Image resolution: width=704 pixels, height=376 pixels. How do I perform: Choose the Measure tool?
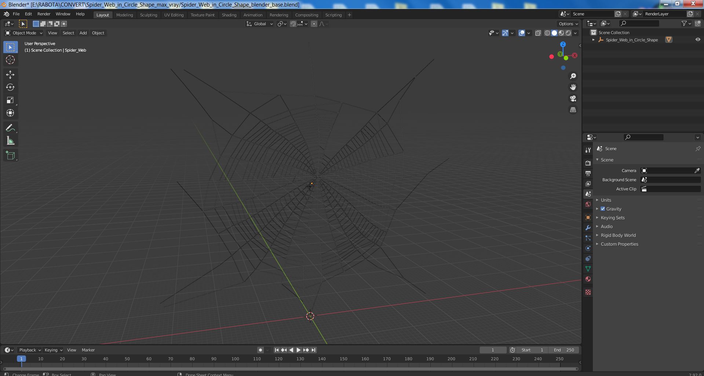tap(10, 141)
